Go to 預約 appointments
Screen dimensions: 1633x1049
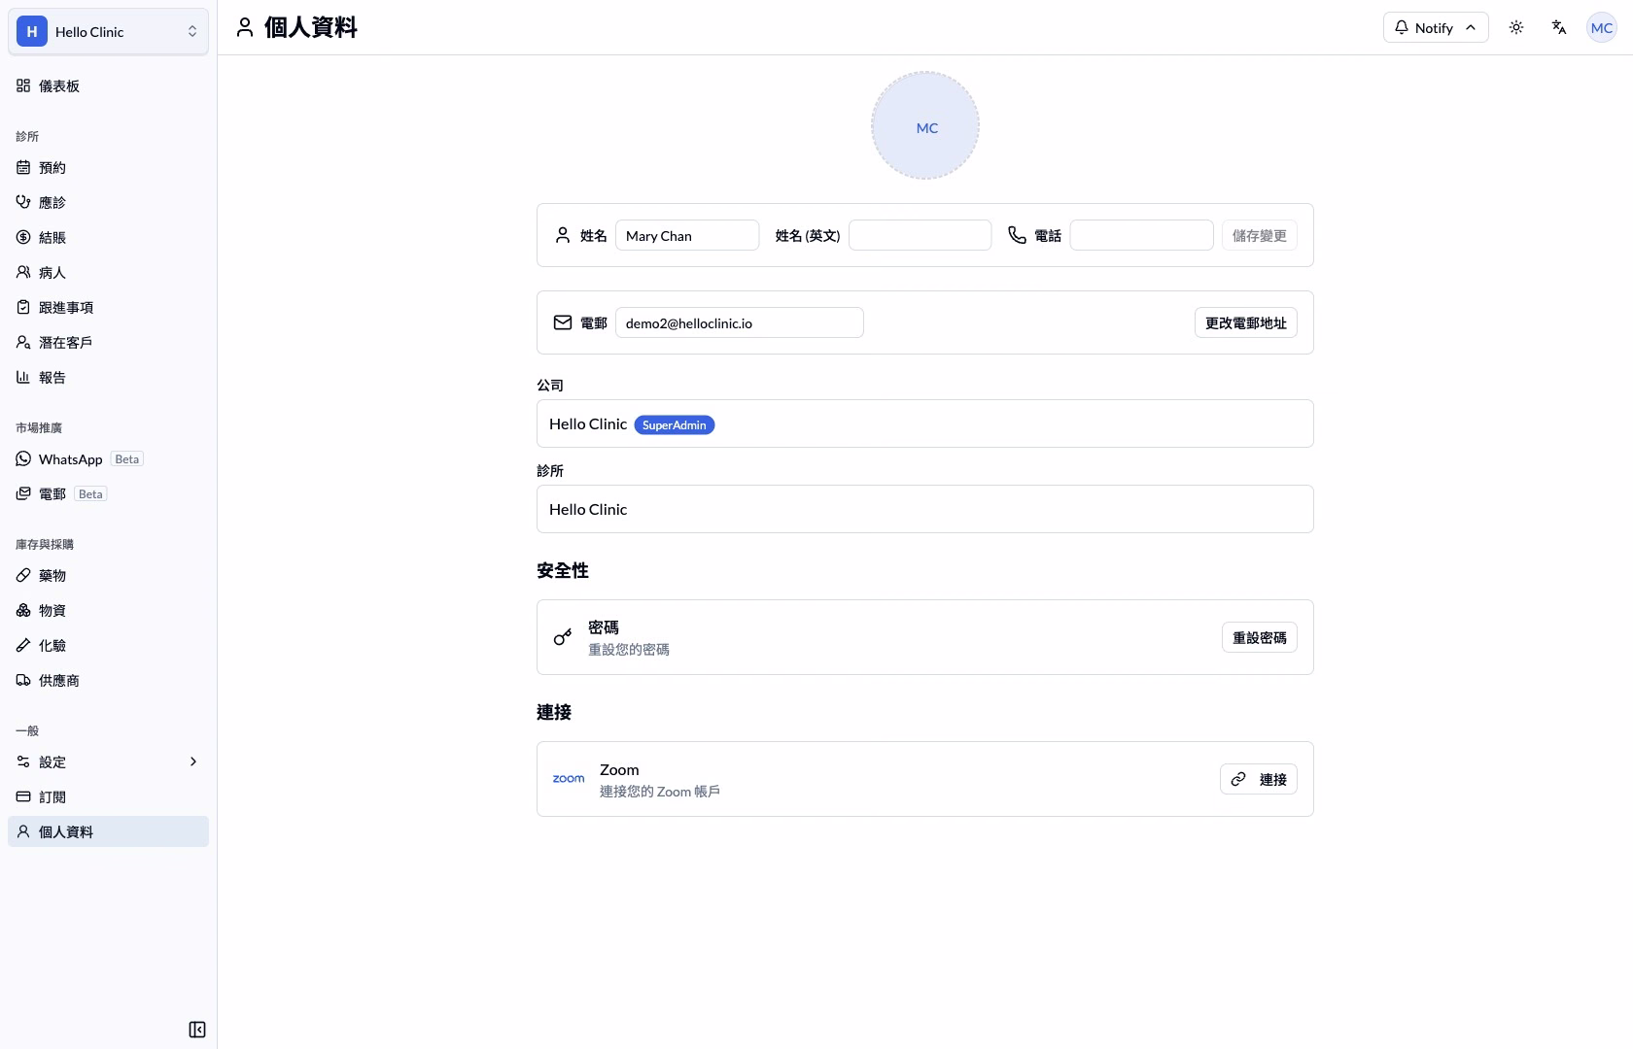108,167
